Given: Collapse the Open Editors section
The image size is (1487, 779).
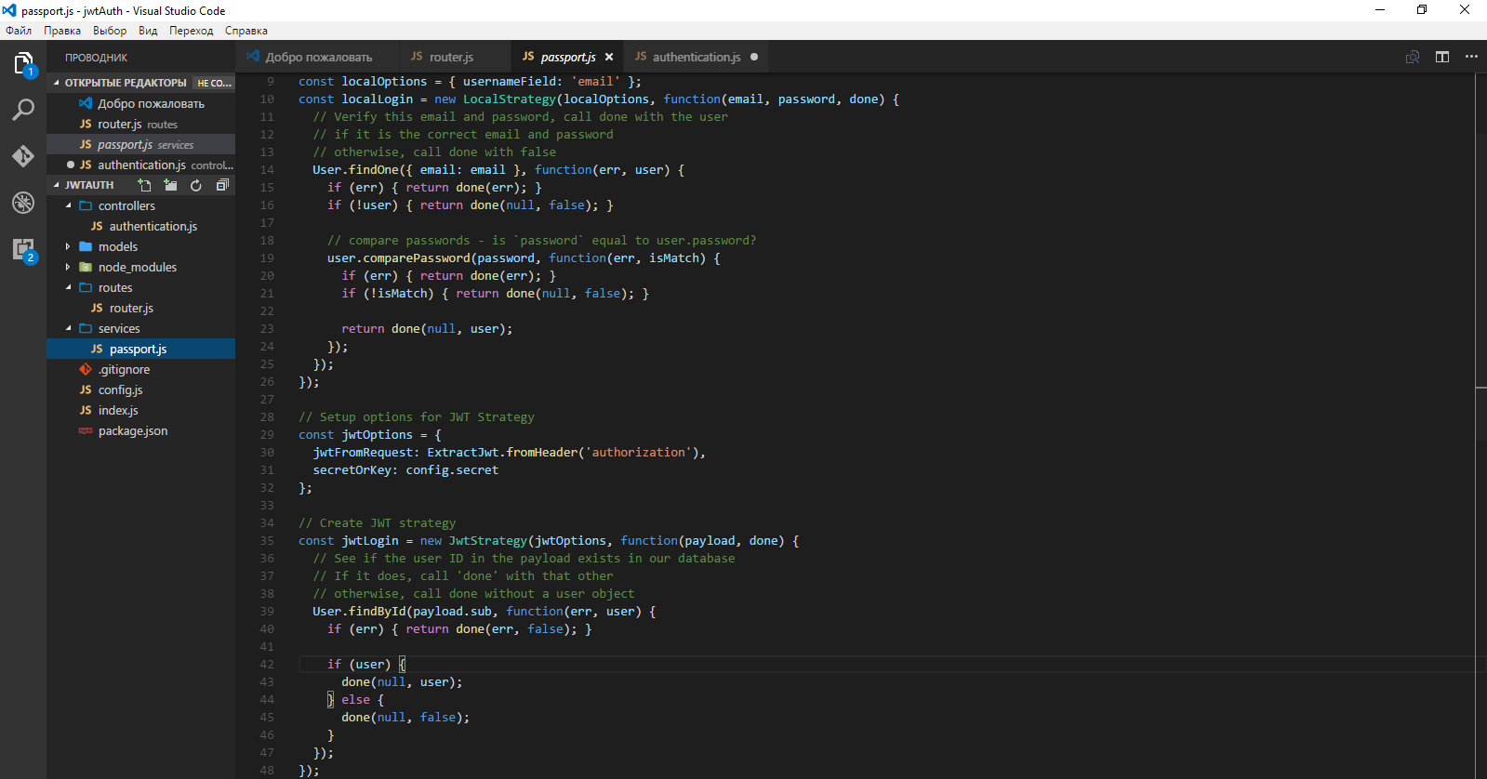Looking at the screenshot, I should tap(57, 83).
